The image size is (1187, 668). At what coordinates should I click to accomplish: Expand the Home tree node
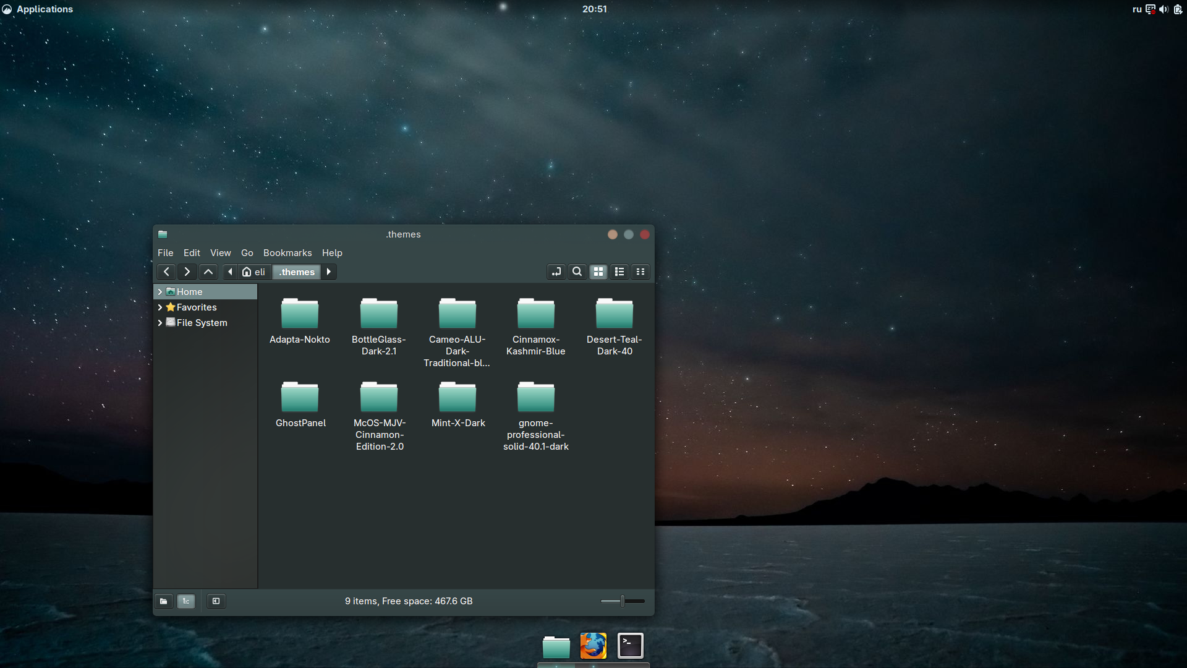160,292
